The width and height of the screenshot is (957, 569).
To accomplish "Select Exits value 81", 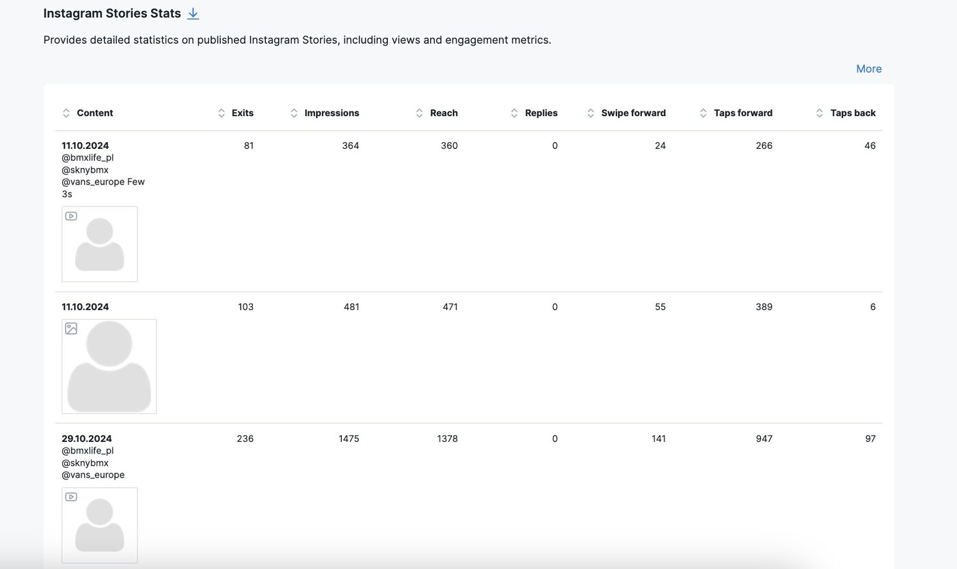I will [249, 145].
